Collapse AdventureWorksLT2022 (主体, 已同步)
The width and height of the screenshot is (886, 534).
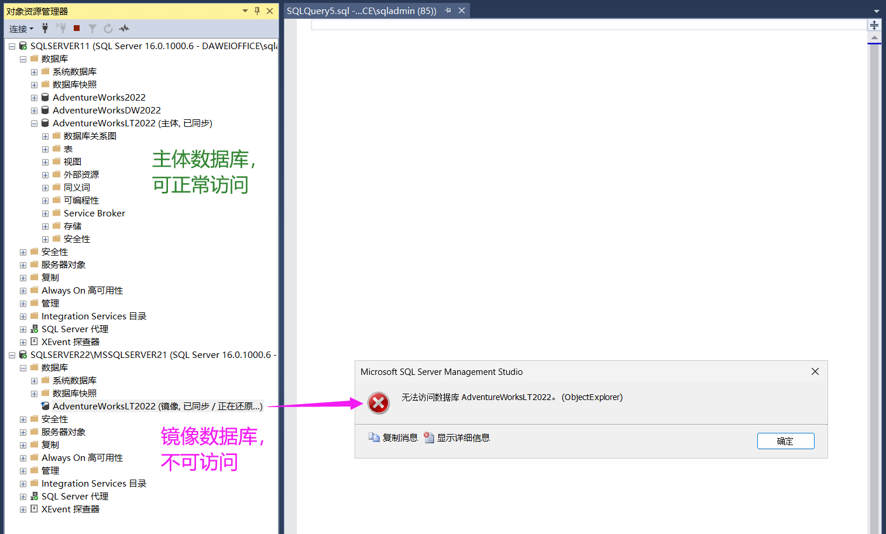click(x=34, y=123)
